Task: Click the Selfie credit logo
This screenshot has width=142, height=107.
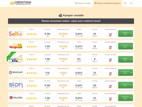Action: tap(16, 33)
